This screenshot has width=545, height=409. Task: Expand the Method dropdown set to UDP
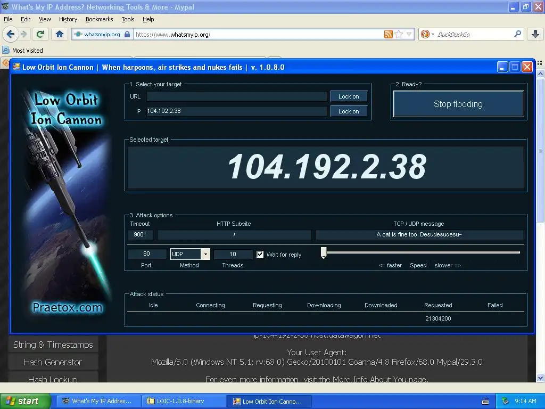coord(205,254)
